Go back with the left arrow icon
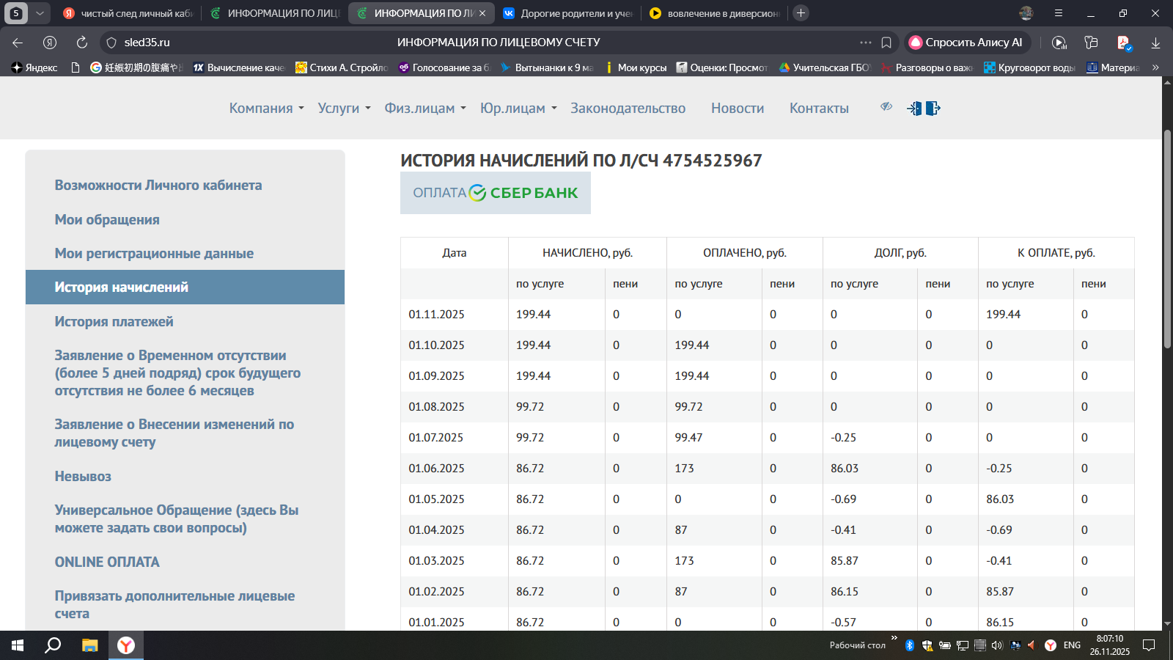 [18, 43]
